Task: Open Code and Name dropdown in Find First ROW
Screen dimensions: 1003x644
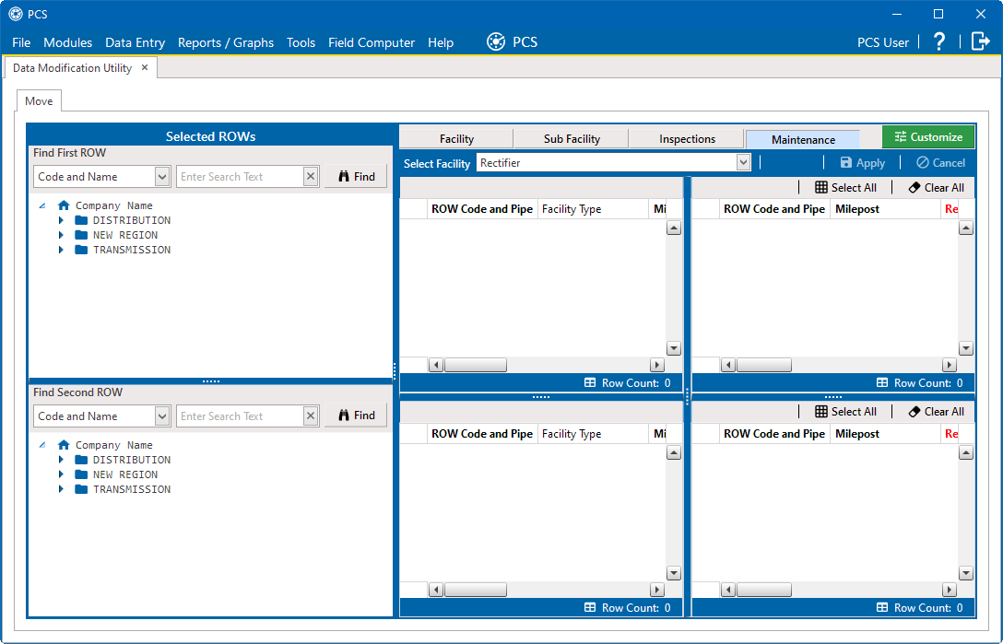Action: [x=162, y=177]
